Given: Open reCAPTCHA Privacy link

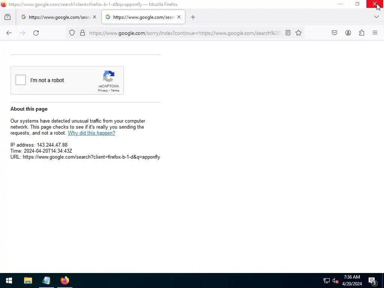Looking at the screenshot, I should (103, 91).
